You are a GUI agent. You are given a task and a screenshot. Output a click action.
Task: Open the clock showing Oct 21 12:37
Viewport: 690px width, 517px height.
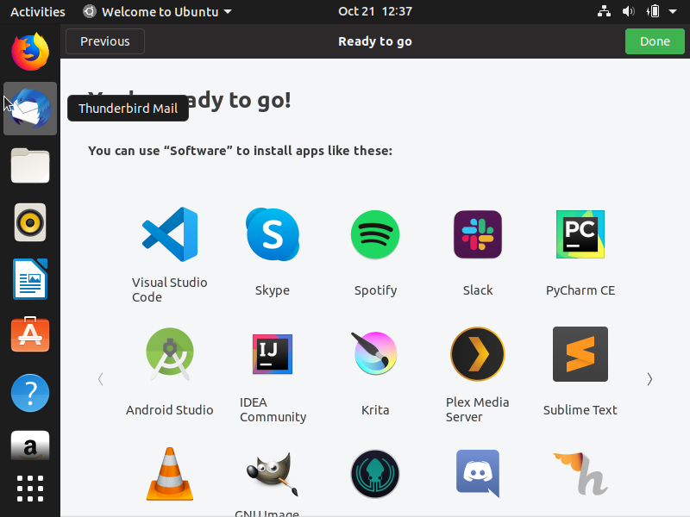(x=375, y=11)
